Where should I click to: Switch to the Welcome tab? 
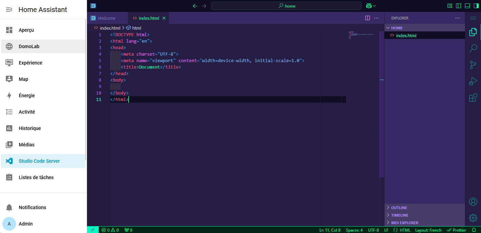106,18
